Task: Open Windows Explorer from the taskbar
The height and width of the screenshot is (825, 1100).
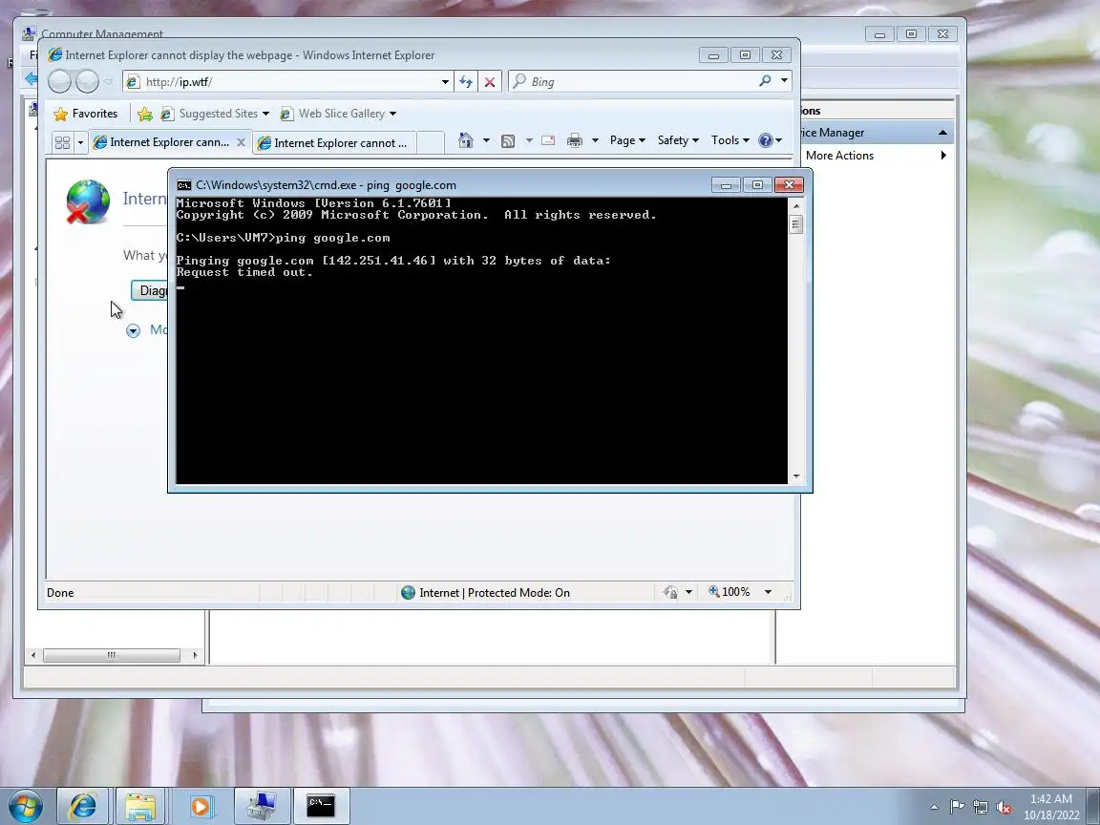Action: pyautogui.click(x=140, y=806)
